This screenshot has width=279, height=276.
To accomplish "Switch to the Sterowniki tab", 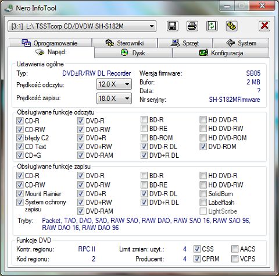I will point(124,43).
